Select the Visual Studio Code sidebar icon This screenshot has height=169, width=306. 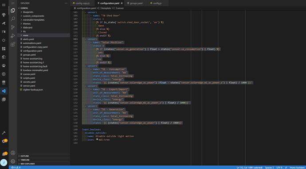[4, 91]
